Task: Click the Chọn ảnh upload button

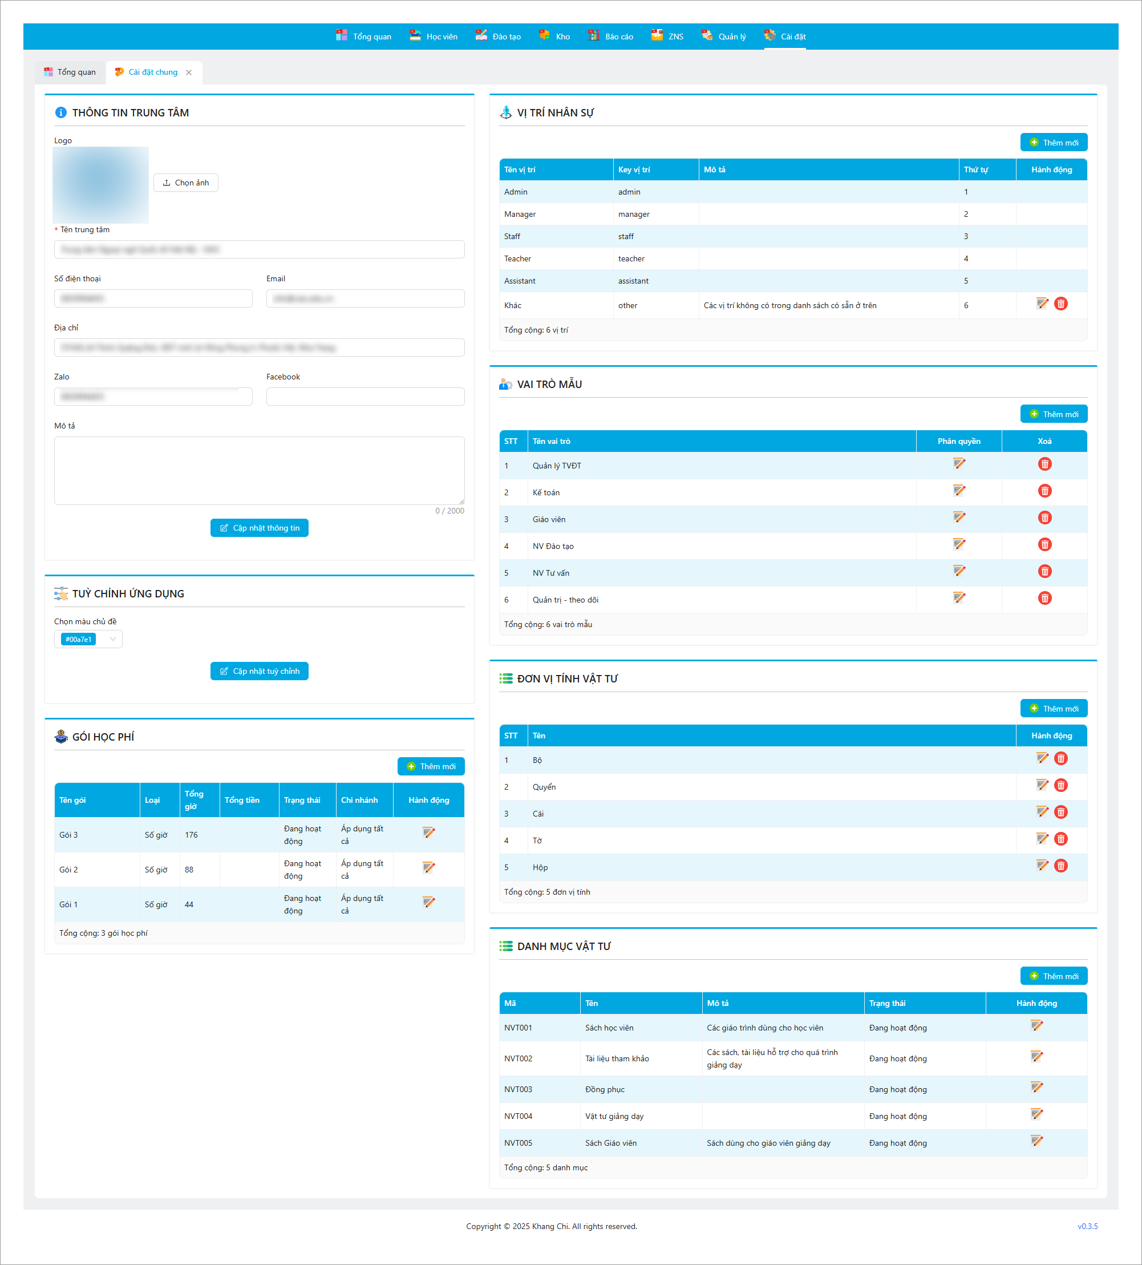Action: pos(186,183)
